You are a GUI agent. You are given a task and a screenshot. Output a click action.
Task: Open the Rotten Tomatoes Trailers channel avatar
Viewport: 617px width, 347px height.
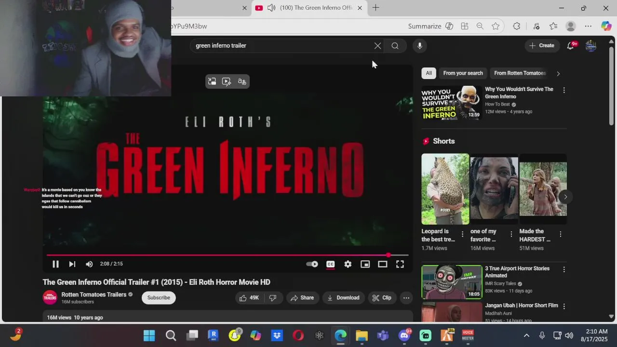click(x=50, y=298)
